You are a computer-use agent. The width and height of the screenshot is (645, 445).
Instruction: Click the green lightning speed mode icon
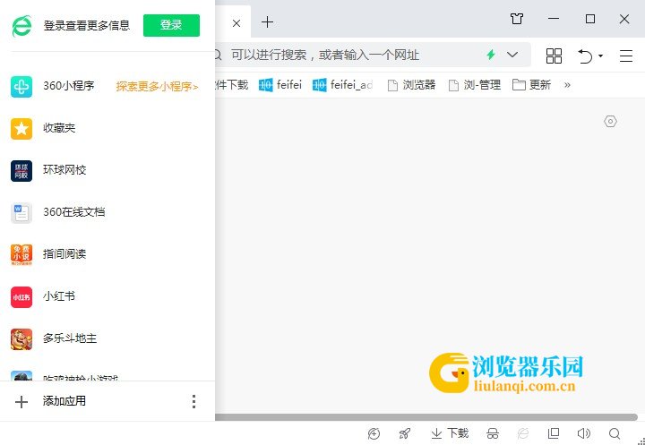click(x=491, y=55)
